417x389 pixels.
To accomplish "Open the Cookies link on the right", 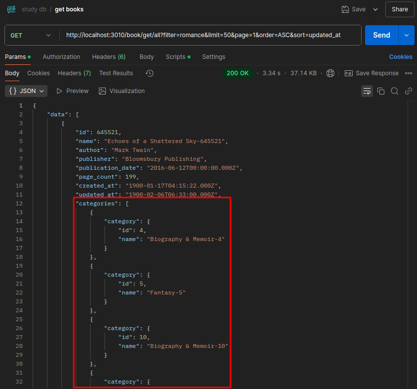I will [x=401, y=57].
